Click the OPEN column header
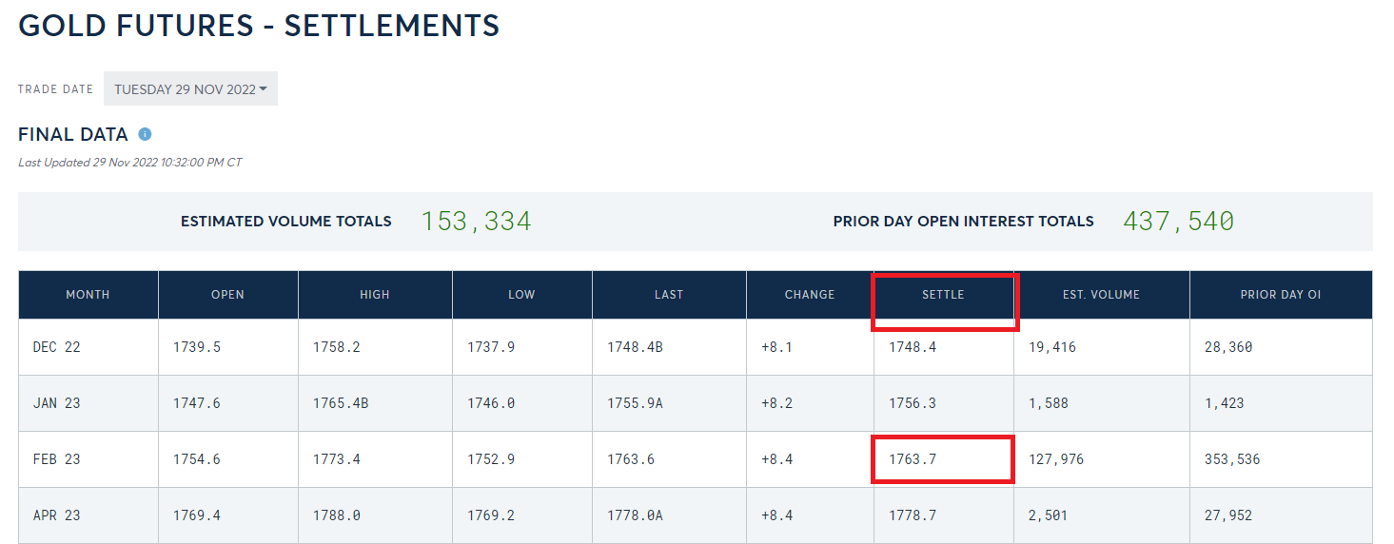This screenshot has height=544, width=1394. pos(227,295)
